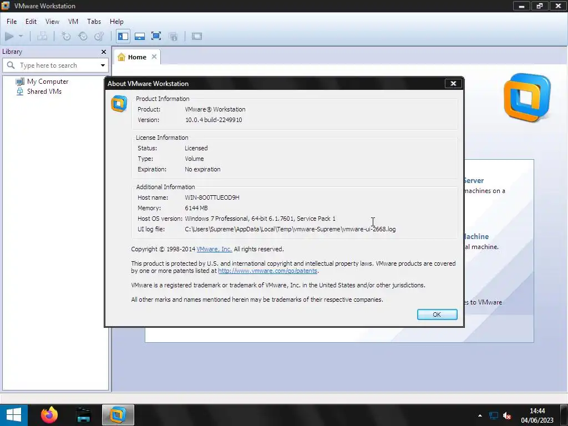568x426 pixels.
Task: Show hidden tray icons arrow
Action: pyautogui.click(x=480, y=415)
